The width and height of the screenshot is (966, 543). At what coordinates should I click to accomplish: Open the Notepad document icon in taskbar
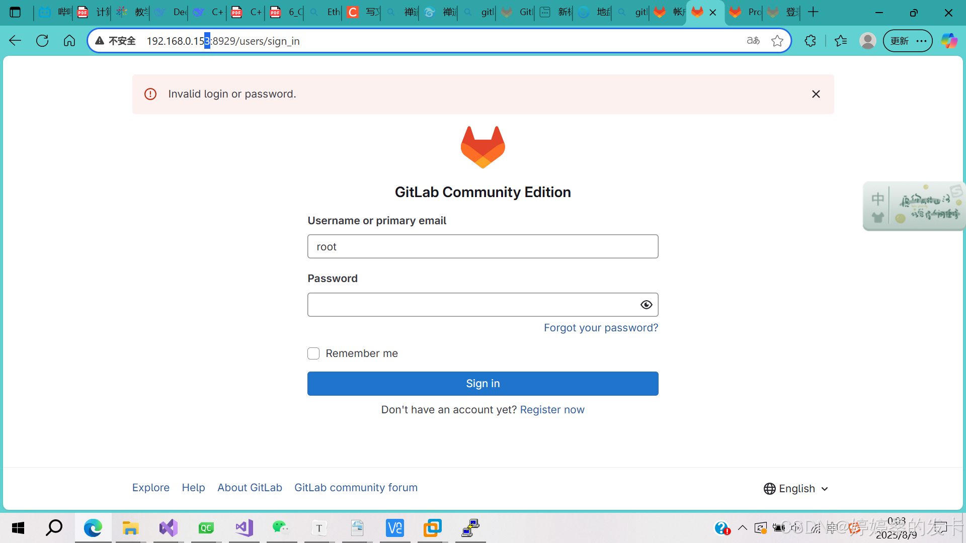pyautogui.click(x=357, y=528)
